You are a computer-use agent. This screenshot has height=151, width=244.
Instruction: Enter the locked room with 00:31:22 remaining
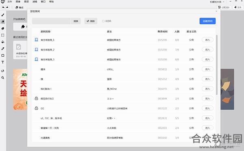point(207,108)
